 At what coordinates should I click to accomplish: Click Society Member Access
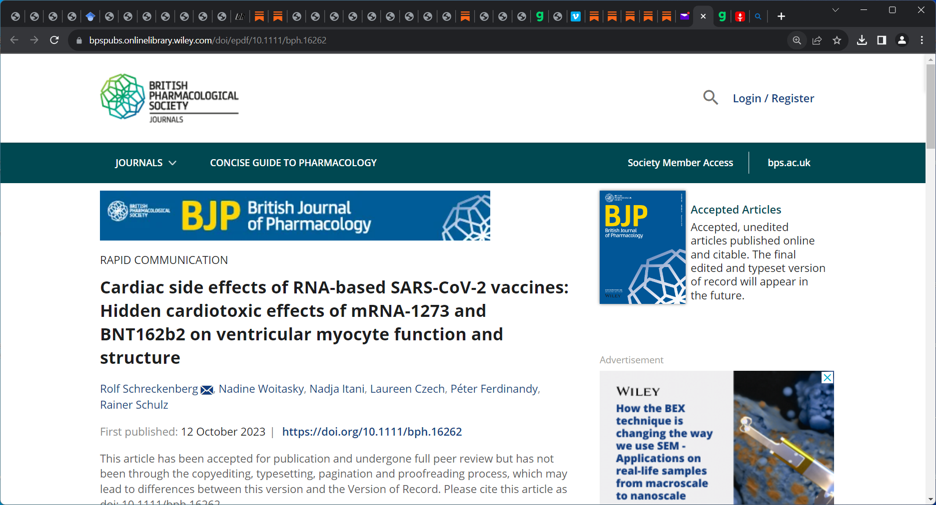pyautogui.click(x=680, y=163)
